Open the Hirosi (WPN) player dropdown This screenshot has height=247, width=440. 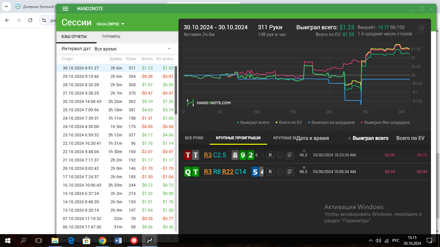coord(110,24)
